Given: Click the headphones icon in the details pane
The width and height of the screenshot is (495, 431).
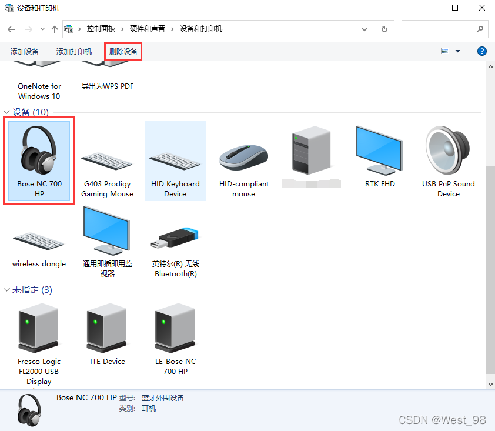Looking at the screenshot, I should (x=29, y=410).
